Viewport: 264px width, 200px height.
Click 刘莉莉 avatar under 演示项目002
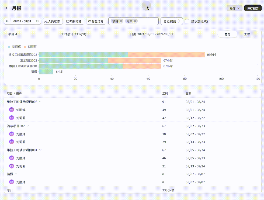11,142
